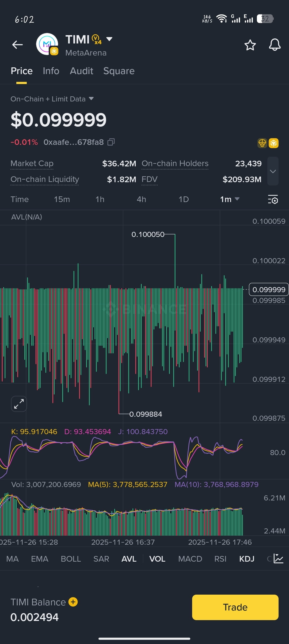This screenshot has height=644, width=289.
Task: Select the 1D interval
Action: point(184,199)
